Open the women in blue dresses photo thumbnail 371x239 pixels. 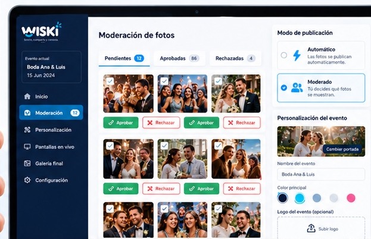click(182, 93)
